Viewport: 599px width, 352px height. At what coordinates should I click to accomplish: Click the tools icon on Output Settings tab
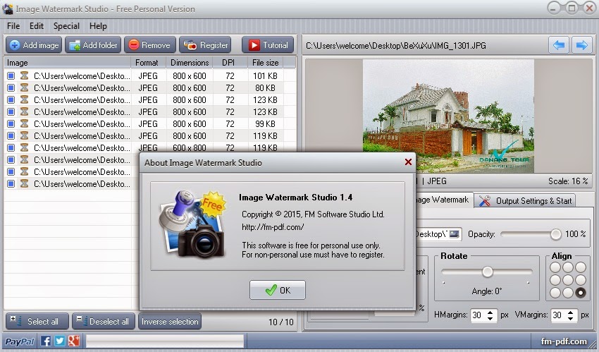point(485,200)
